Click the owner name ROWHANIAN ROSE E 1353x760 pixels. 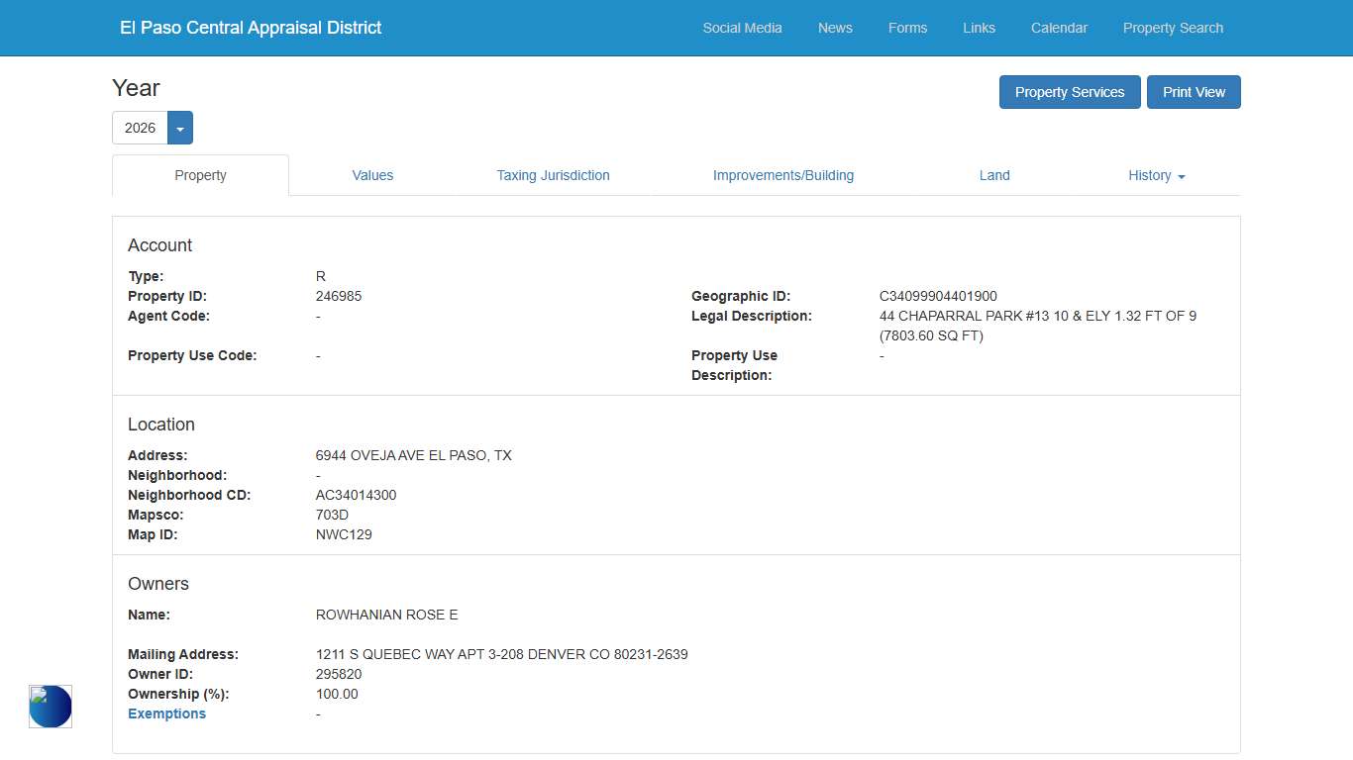[x=386, y=614]
